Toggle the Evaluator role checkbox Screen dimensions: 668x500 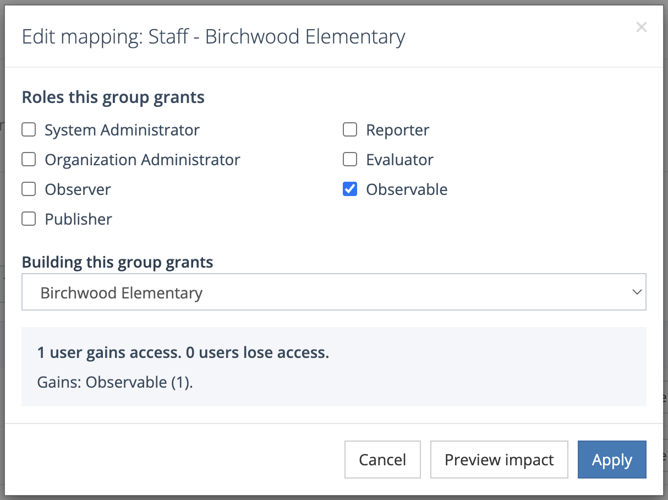click(350, 160)
